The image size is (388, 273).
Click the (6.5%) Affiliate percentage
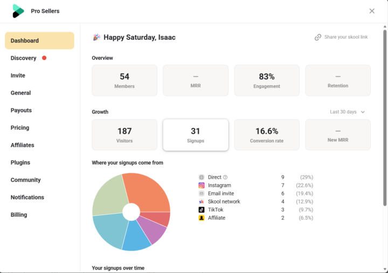(x=306, y=218)
